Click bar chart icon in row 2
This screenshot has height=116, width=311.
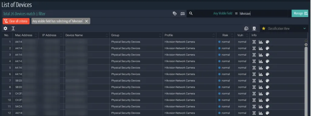click(x=261, y=48)
